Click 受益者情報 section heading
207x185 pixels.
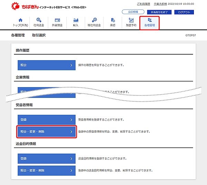(x=24, y=105)
